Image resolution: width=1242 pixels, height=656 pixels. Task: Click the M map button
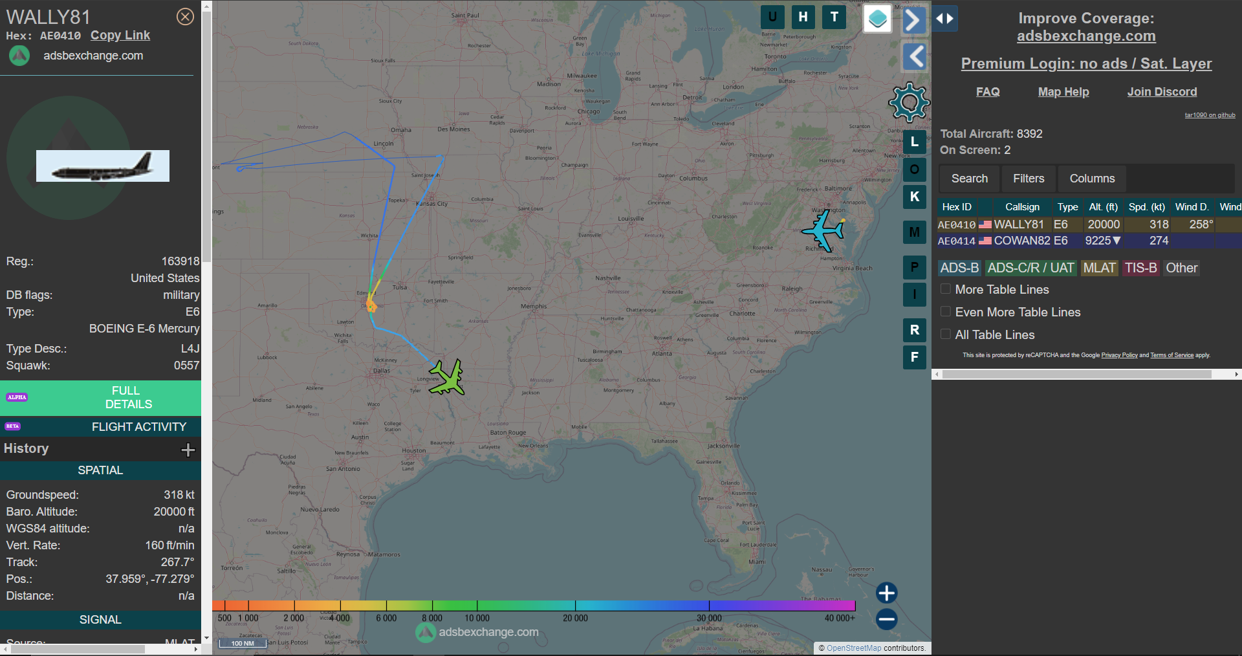[915, 232]
